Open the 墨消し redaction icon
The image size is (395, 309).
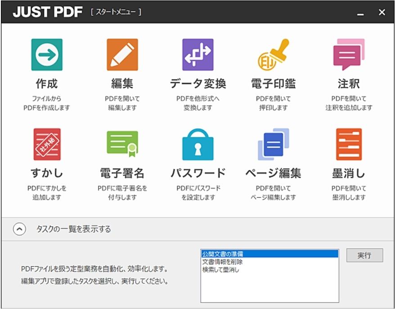pos(349,144)
